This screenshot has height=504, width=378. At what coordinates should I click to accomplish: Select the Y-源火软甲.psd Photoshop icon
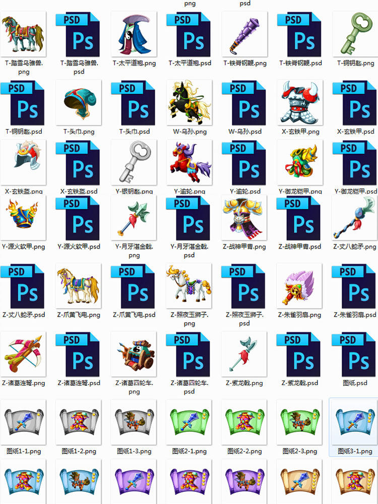(x=78, y=218)
